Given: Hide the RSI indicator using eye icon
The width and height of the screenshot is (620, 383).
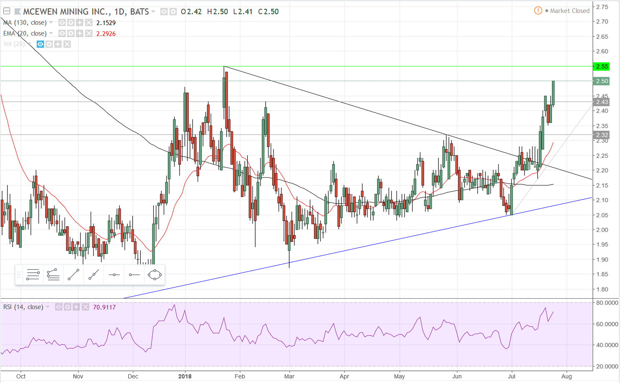Looking at the screenshot, I should point(59,307).
